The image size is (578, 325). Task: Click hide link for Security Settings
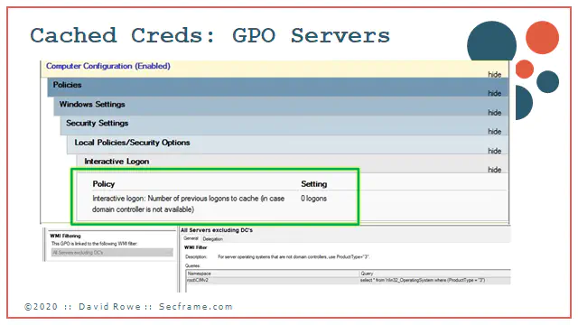[494, 132]
